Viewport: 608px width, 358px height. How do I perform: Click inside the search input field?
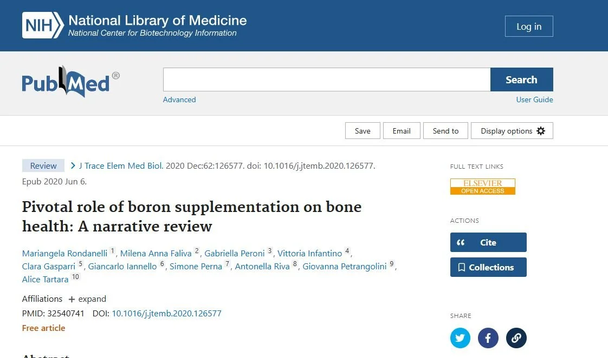(x=325, y=79)
